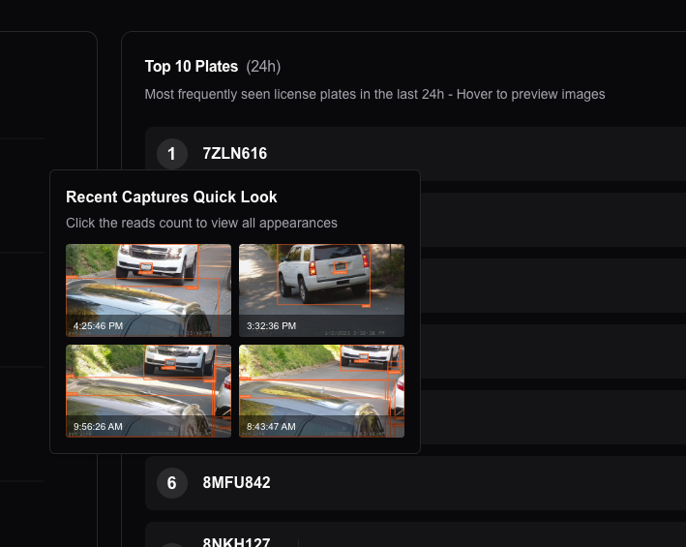Click the rank 1 number badge
The width and height of the screenshot is (686, 547).
(x=171, y=153)
